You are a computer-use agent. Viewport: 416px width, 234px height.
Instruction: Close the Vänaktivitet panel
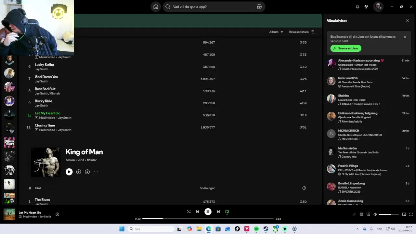point(408,20)
